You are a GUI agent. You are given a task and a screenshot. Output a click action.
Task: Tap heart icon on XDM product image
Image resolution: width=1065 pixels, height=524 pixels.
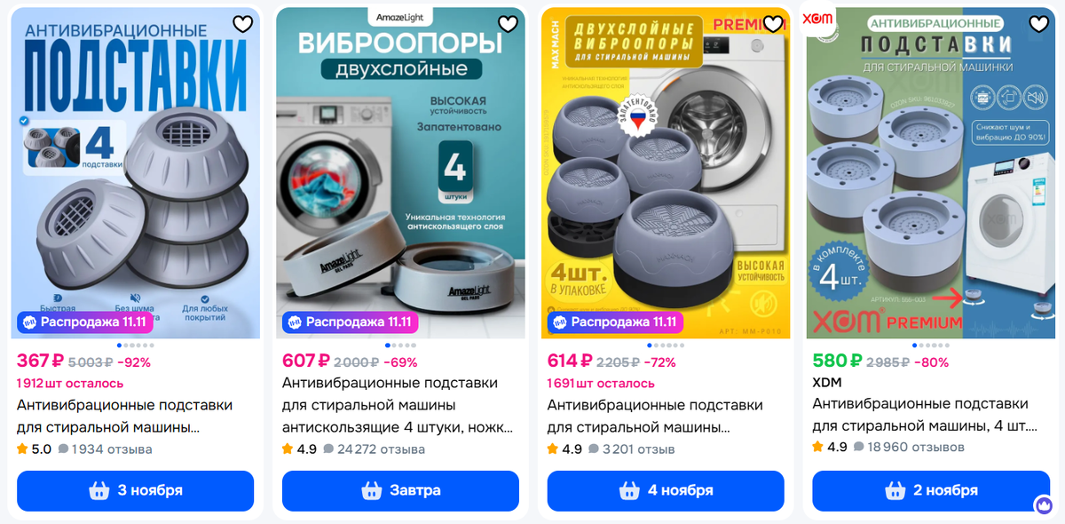point(1037,24)
